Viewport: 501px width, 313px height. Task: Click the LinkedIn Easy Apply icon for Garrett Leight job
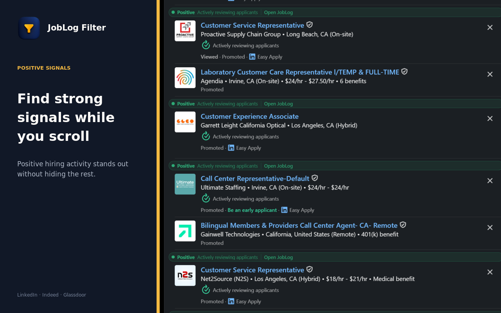pyautogui.click(x=231, y=148)
